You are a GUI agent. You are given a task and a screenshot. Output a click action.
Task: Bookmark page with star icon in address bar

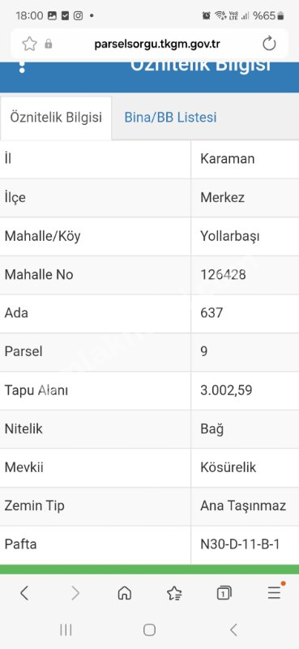tap(29, 44)
